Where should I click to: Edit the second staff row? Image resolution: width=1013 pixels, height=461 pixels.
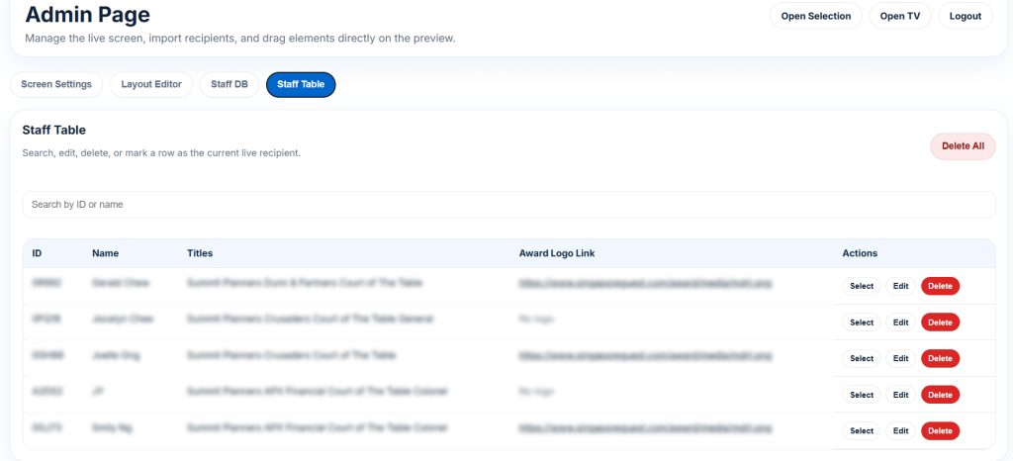pyautogui.click(x=900, y=323)
